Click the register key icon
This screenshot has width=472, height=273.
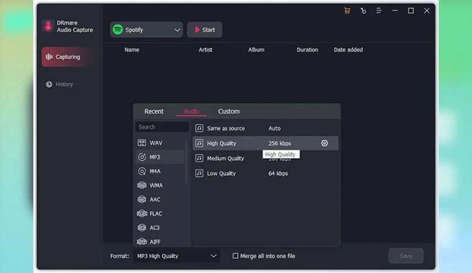(x=364, y=11)
